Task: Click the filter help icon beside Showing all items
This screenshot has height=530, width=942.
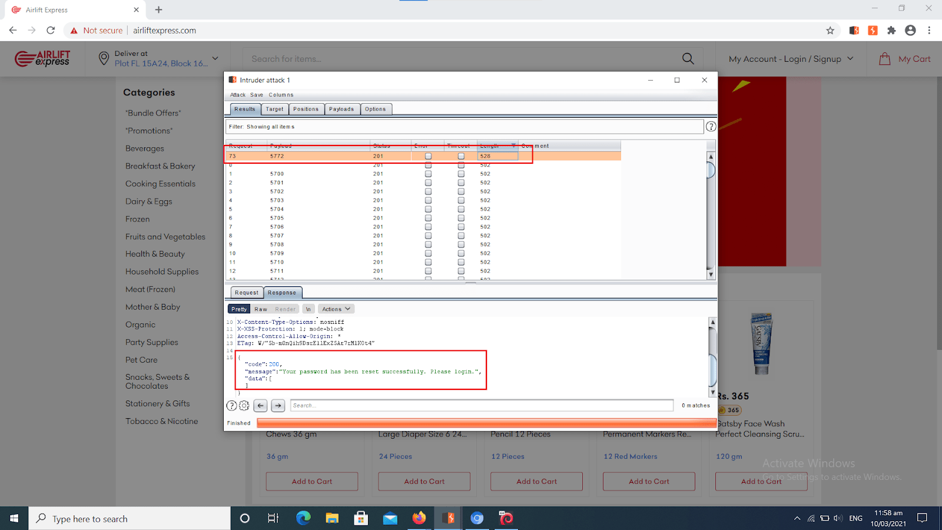Action: pos(711,126)
